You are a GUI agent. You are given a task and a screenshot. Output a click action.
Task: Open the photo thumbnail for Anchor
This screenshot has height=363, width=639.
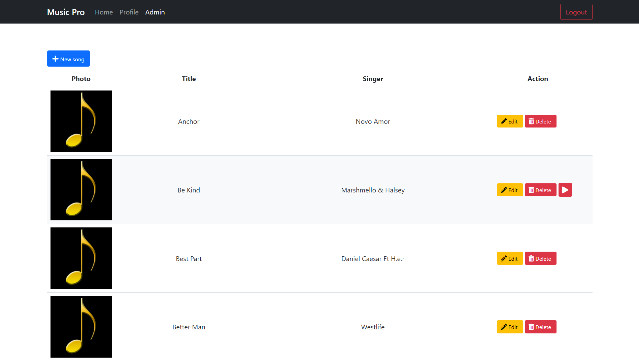click(x=81, y=121)
